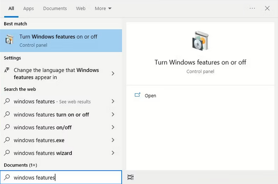Click magnifier beside 'windows features turn on or off'
Screen dimensions: 278x184
(x=7, y=114)
